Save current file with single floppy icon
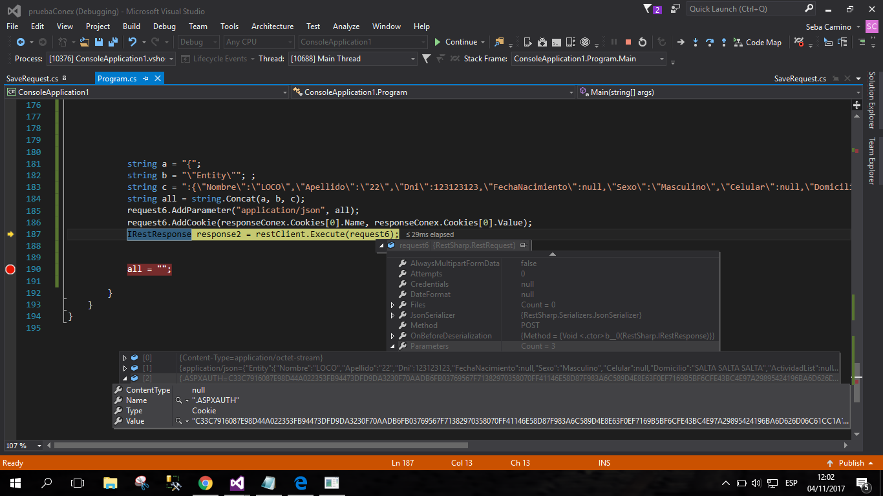883x496 pixels. pyautogui.click(x=99, y=42)
